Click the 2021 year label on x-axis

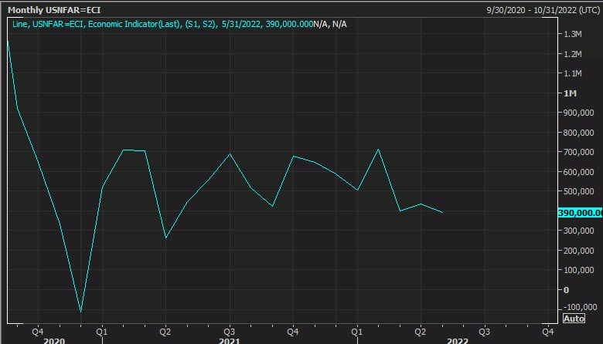pos(229,341)
